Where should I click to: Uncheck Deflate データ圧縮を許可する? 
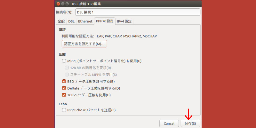pos(64,88)
